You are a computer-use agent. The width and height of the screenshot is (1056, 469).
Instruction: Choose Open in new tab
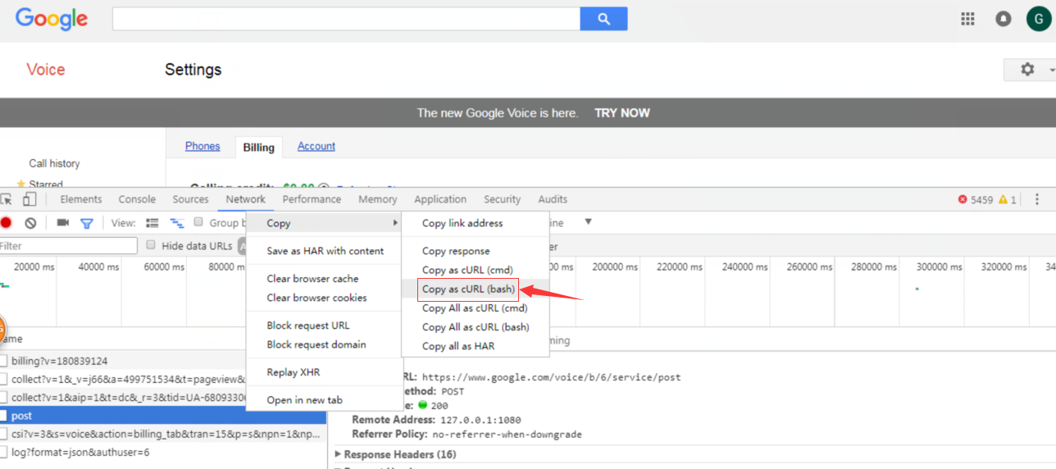[304, 400]
